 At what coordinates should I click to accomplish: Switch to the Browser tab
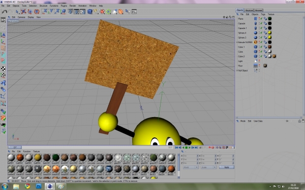coord(259,11)
